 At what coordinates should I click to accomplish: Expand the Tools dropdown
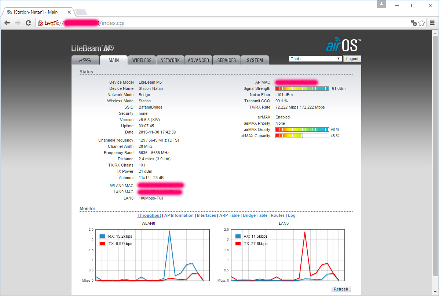coord(315,59)
